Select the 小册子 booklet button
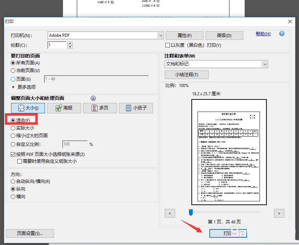Viewport: 299px width, 245px height. pyautogui.click(x=136, y=108)
